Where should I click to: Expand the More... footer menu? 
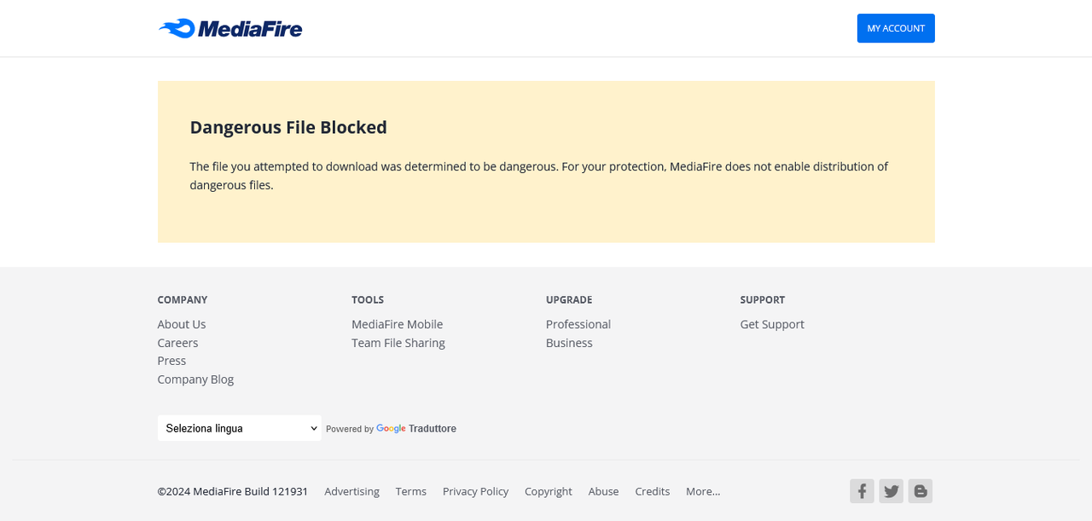[x=703, y=491]
